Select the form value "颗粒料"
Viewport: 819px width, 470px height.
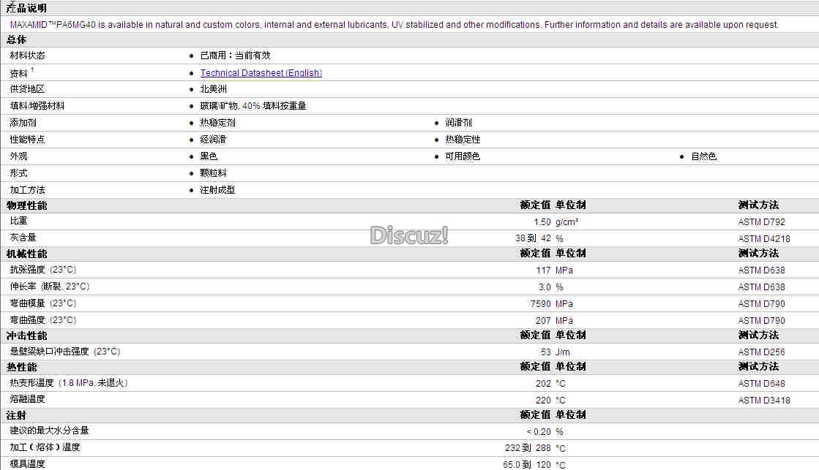click(x=214, y=173)
